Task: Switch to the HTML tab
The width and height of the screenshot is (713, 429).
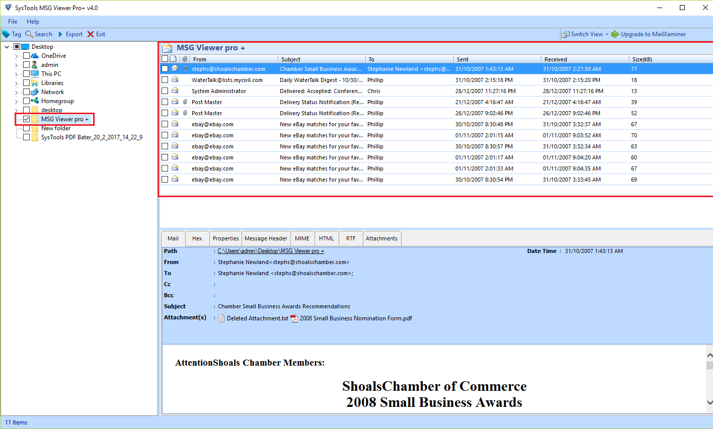Action: (326, 238)
